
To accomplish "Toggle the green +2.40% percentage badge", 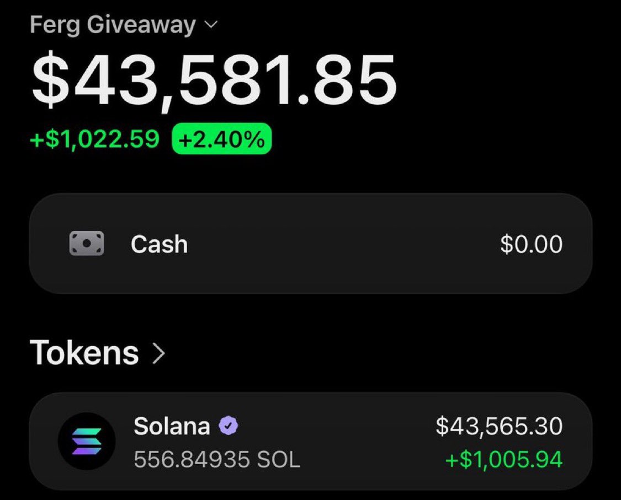I will coord(222,139).
